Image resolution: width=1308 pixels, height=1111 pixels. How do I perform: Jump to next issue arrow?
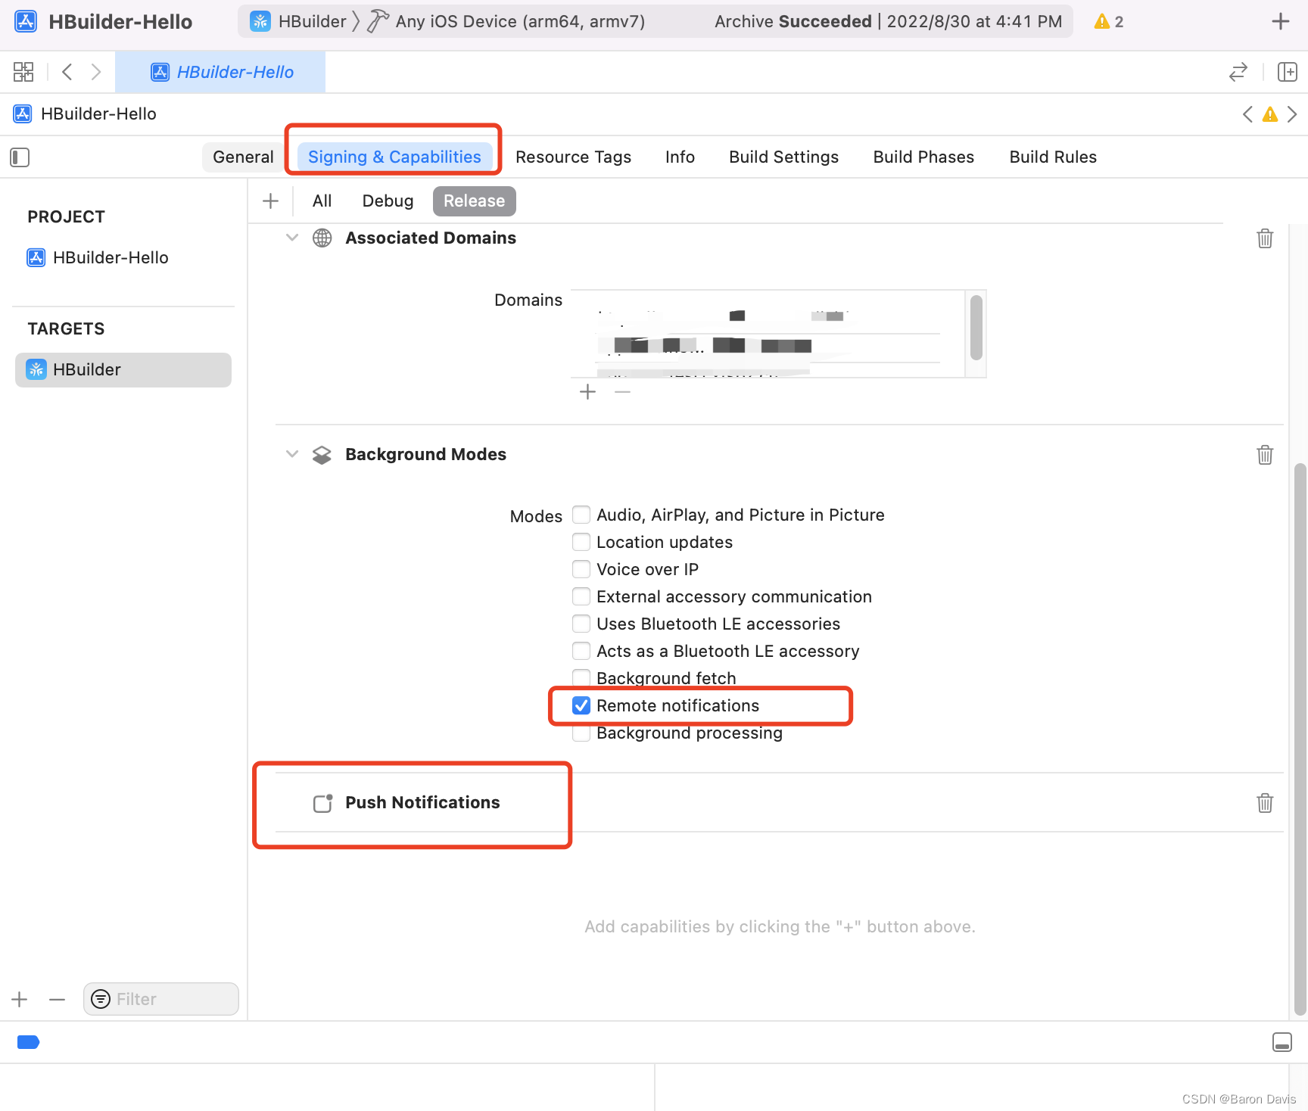1292,114
